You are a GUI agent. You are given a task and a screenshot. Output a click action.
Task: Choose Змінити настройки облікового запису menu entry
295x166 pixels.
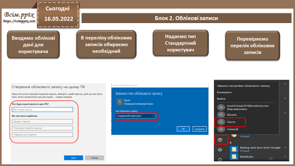tap(243, 86)
